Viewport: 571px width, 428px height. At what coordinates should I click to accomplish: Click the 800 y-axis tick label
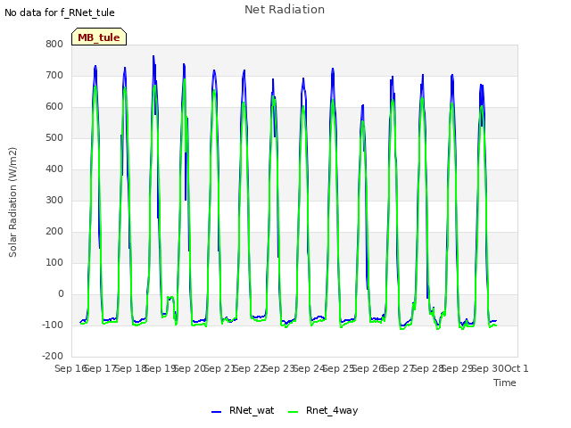[x=54, y=44]
